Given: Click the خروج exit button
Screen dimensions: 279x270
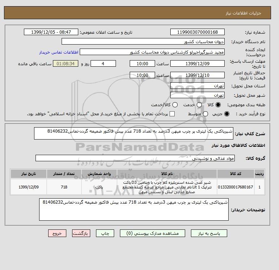Looking at the screenshot, I should (57, 233).
